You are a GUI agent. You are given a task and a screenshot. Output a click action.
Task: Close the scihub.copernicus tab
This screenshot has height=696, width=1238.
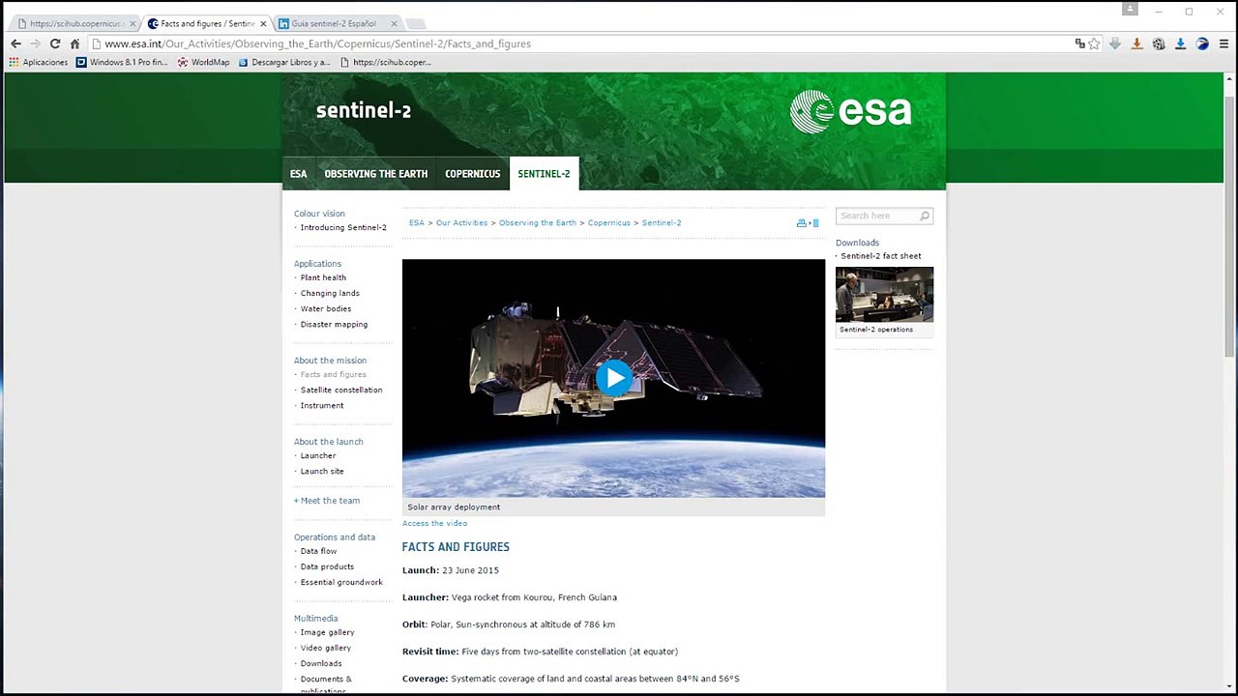(x=133, y=23)
